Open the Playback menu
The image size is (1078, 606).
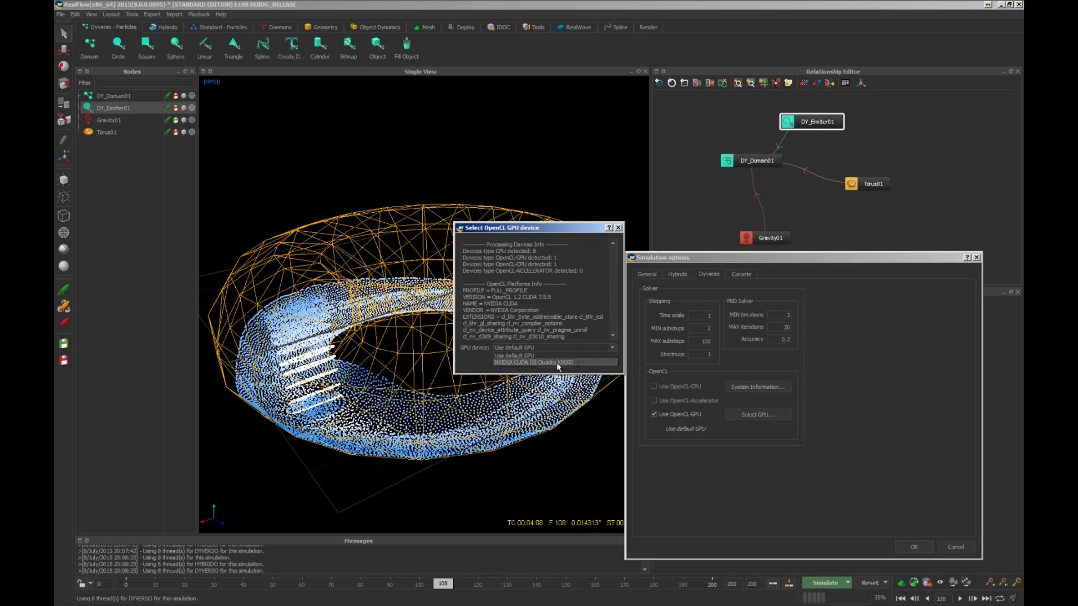point(199,14)
